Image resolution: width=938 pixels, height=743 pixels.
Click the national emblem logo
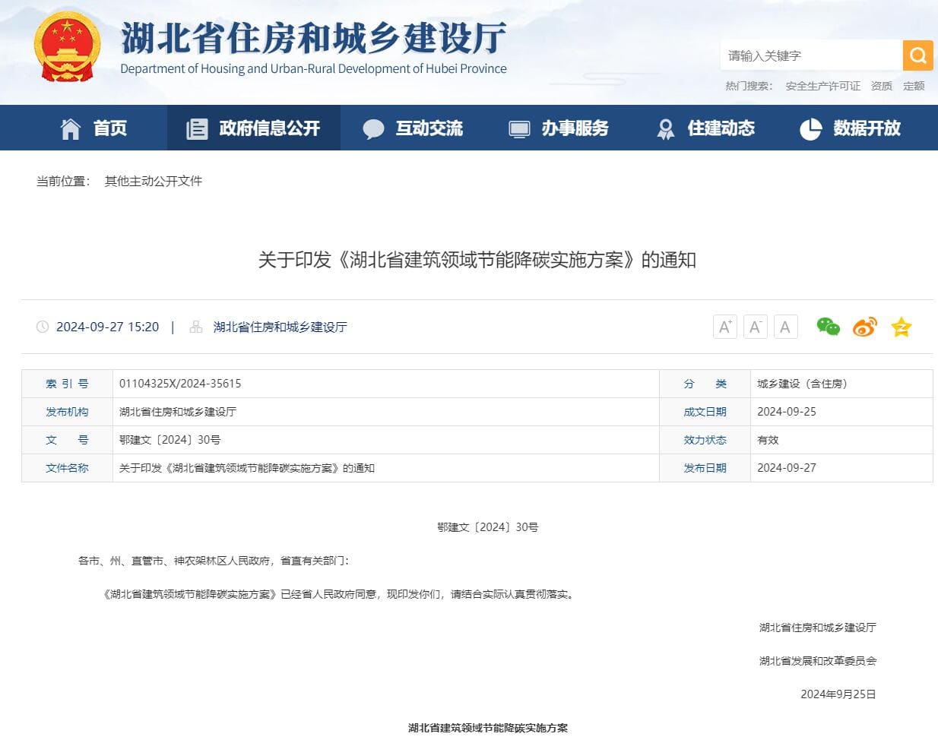67,47
